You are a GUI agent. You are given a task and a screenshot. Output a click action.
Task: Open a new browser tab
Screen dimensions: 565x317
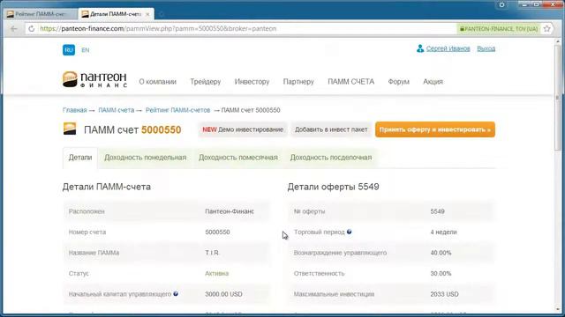click(161, 14)
